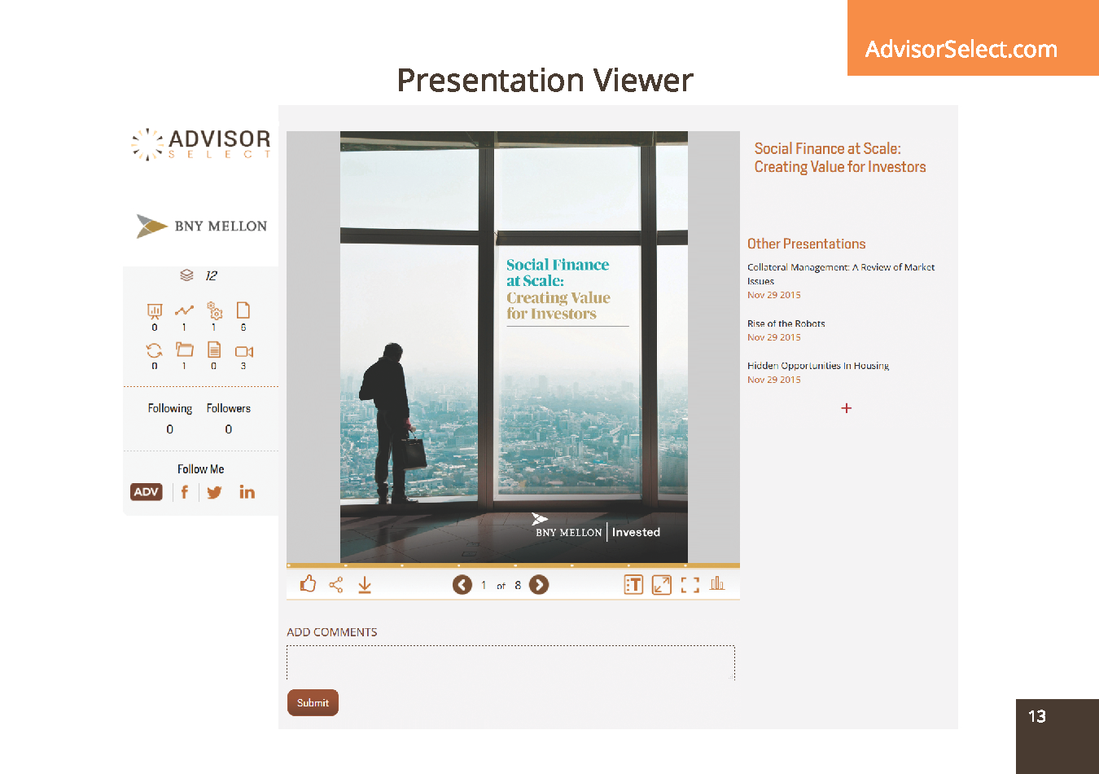The height and width of the screenshot is (774, 1099).
Task: Click the share icon below the slide
Action: click(335, 585)
